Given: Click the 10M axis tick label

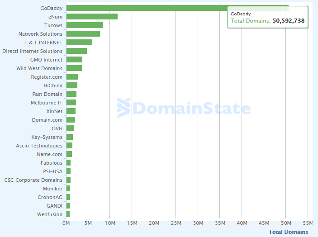Looking at the screenshot, I should pyautogui.click(x=110, y=223).
